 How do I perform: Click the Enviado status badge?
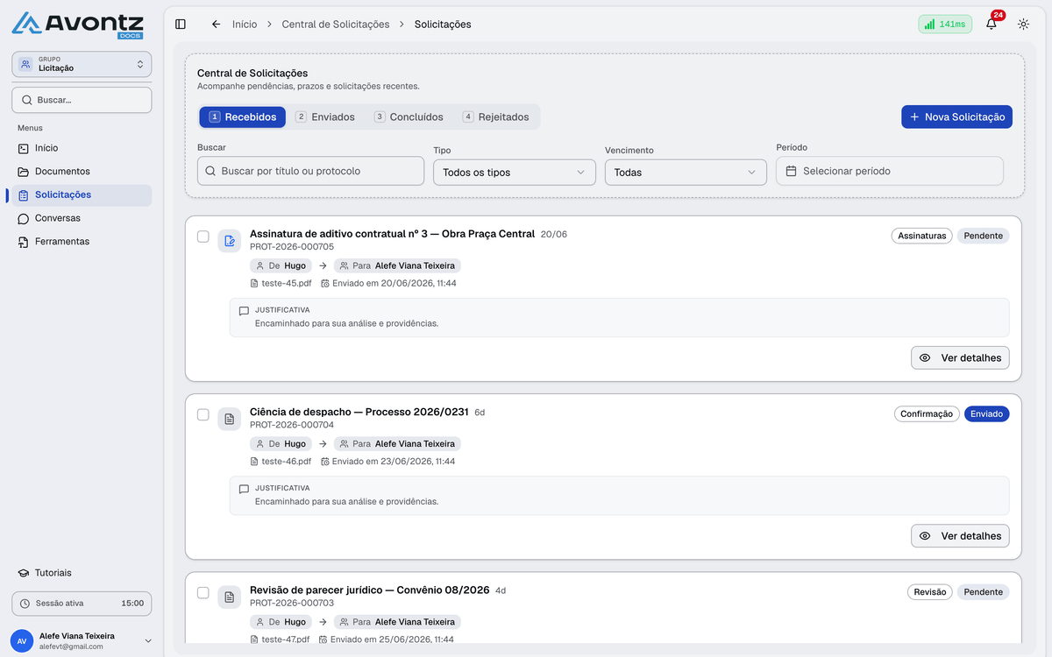coord(987,413)
